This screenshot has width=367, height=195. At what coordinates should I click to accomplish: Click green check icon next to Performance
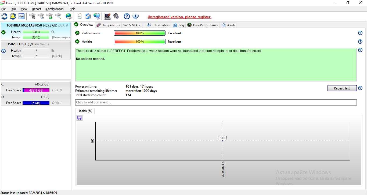coord(77,33)
